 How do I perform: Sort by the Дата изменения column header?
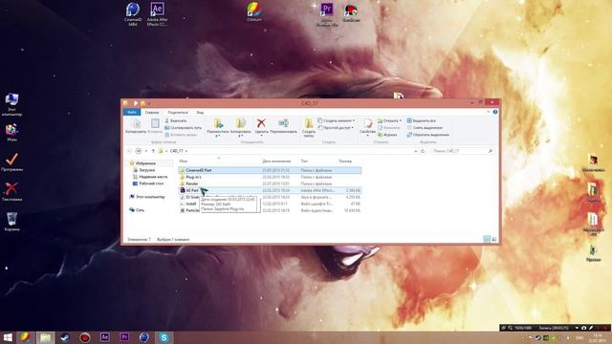point(276,161)
